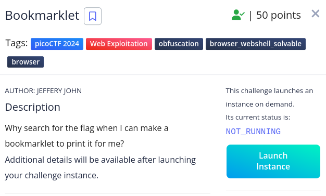Click the Bookmarklet challenge title

tap(42, 16)
